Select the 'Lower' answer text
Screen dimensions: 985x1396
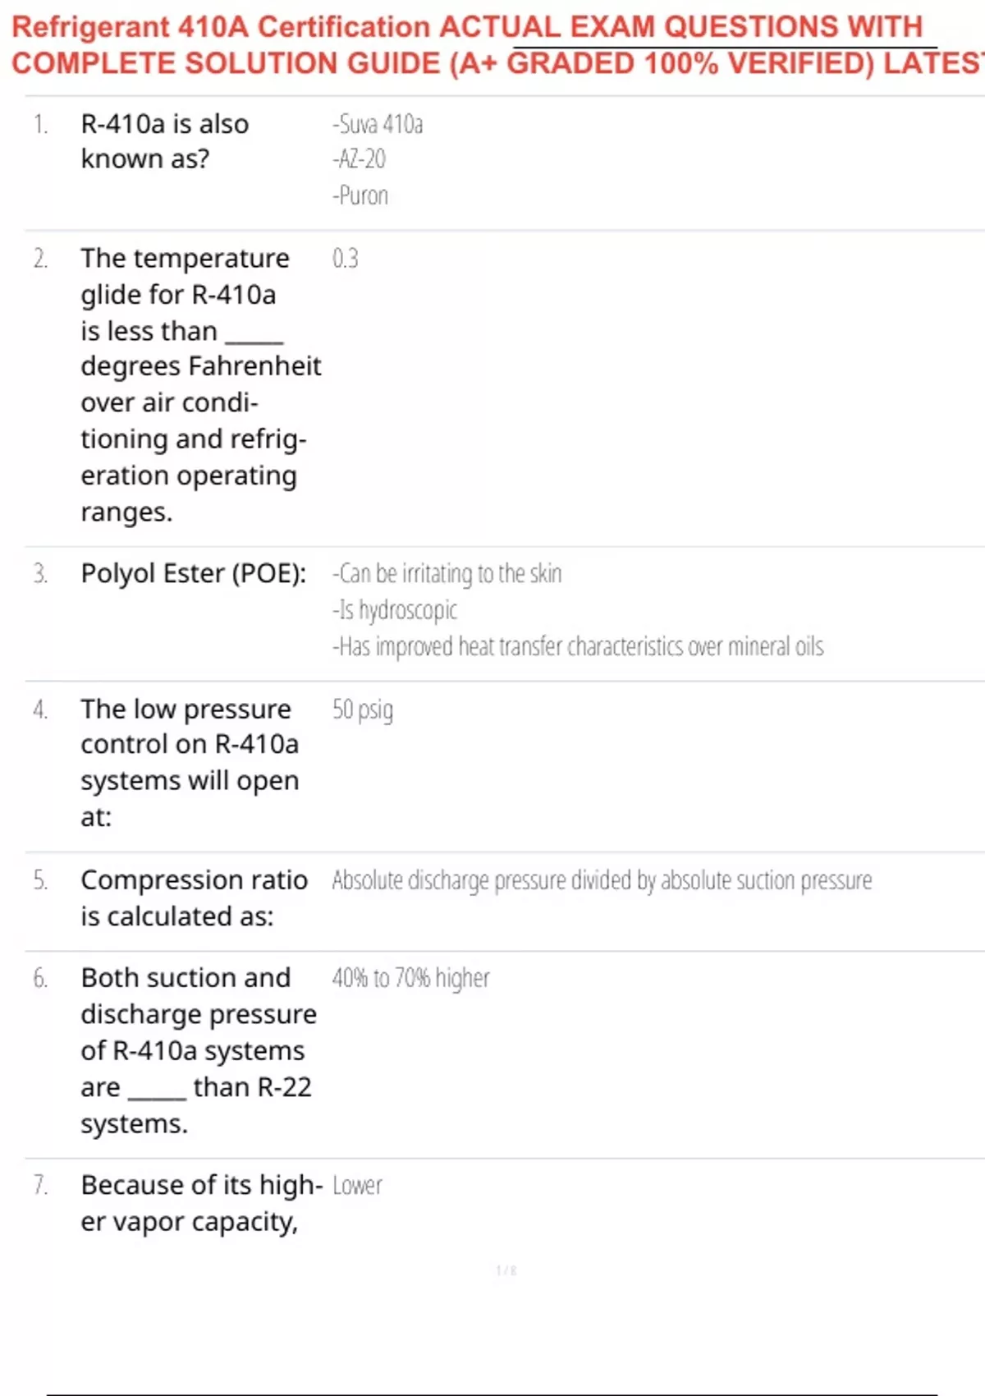358,1186
